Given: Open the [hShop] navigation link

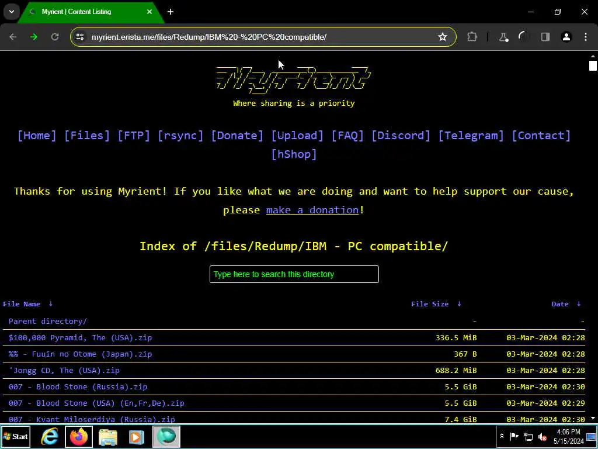Looking at the screenshot, I should (x=294, y=154).
